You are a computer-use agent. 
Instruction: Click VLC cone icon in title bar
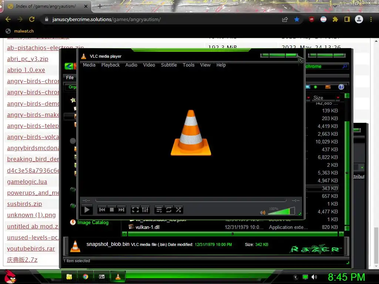(84, 56)
